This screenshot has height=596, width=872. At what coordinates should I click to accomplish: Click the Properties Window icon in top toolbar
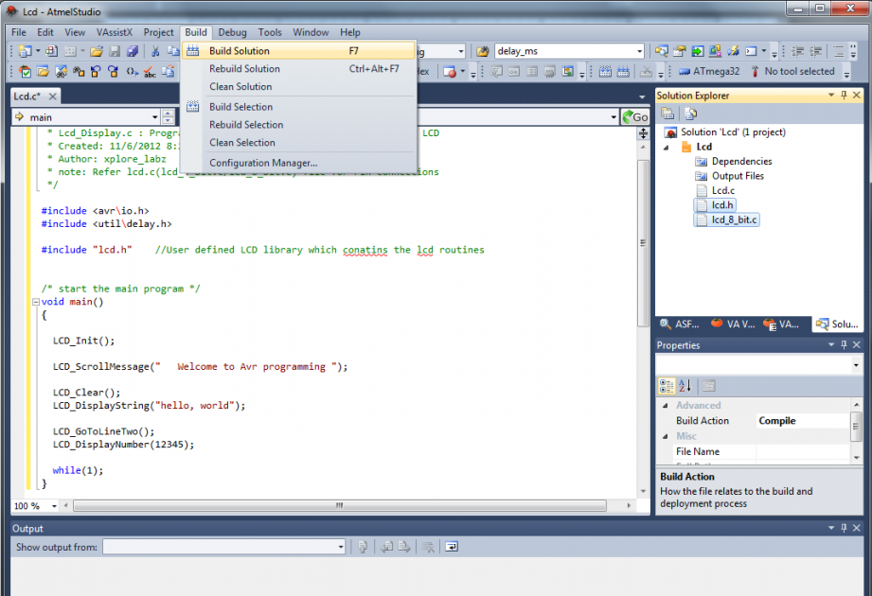[x=679, y=51]
